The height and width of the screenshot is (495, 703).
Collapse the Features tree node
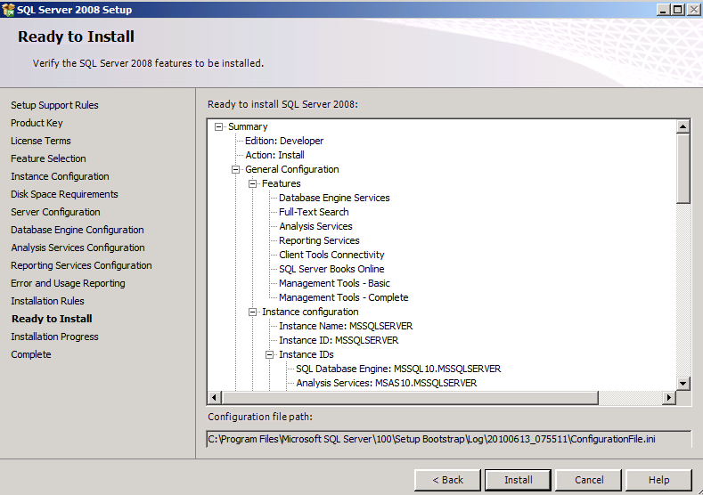pyautogui.click(x=253, y=183)
